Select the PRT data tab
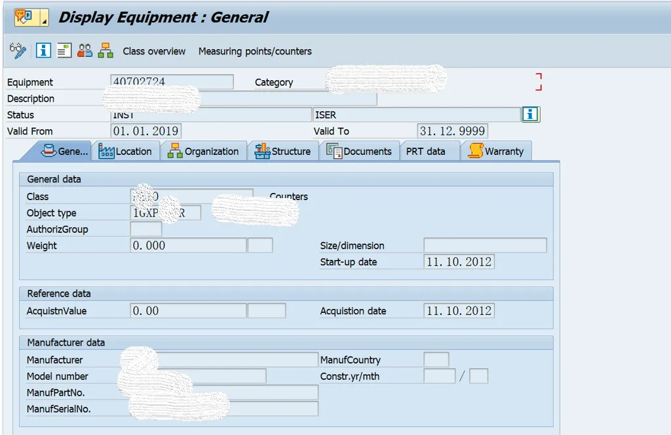The width and height of the screenshot is (671, 435). tap(429, 152)
